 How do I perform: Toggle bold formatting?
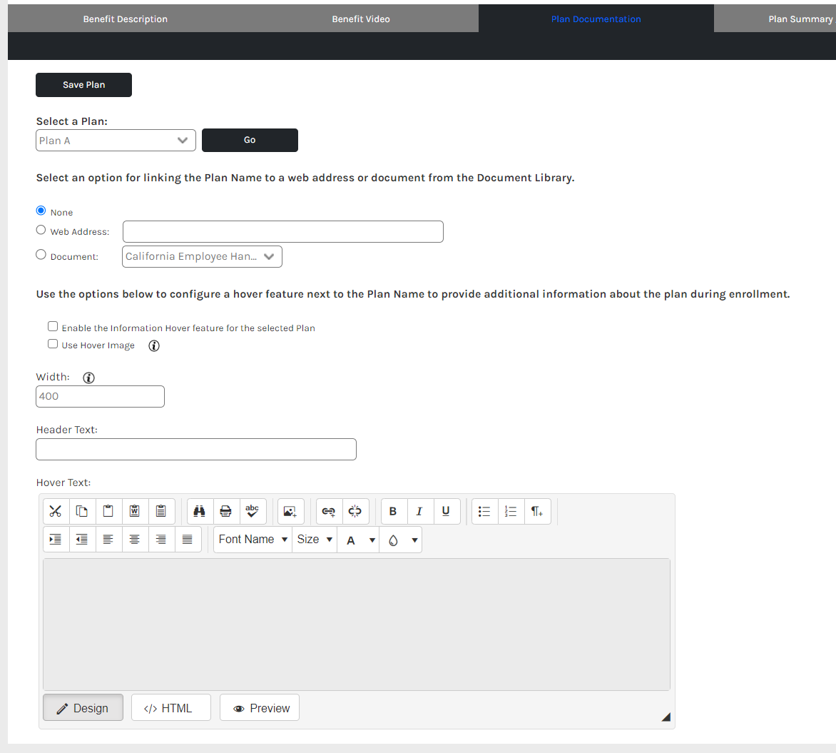[393, 511]
